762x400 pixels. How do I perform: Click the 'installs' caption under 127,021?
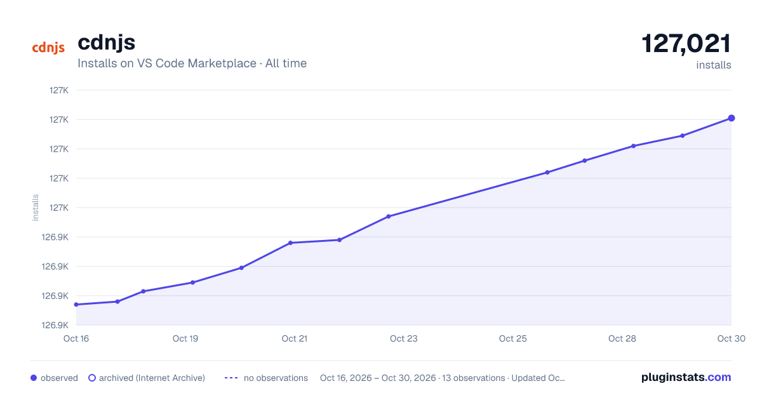point(714,65)
